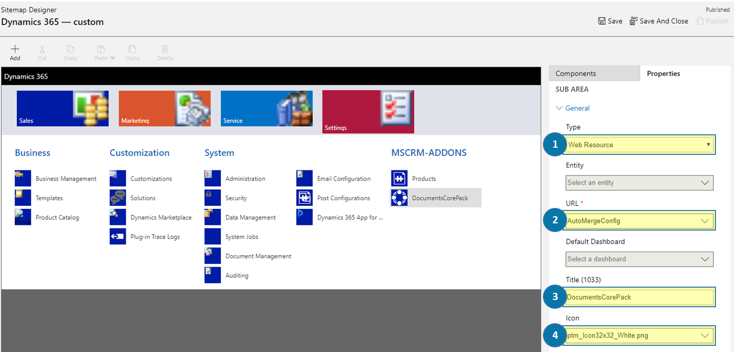Click the Title field containing DocumentsCorePack
The image size is (734, 352).
640,297
